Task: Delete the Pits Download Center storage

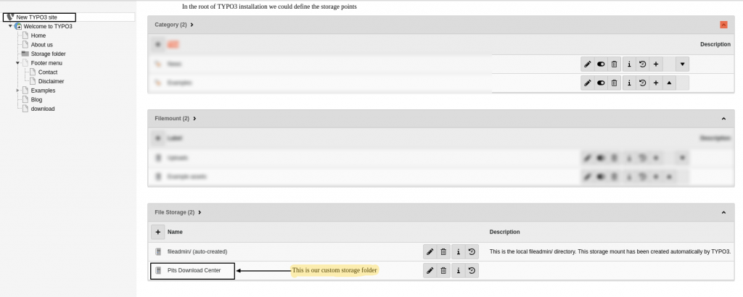Action: (443, 270)
